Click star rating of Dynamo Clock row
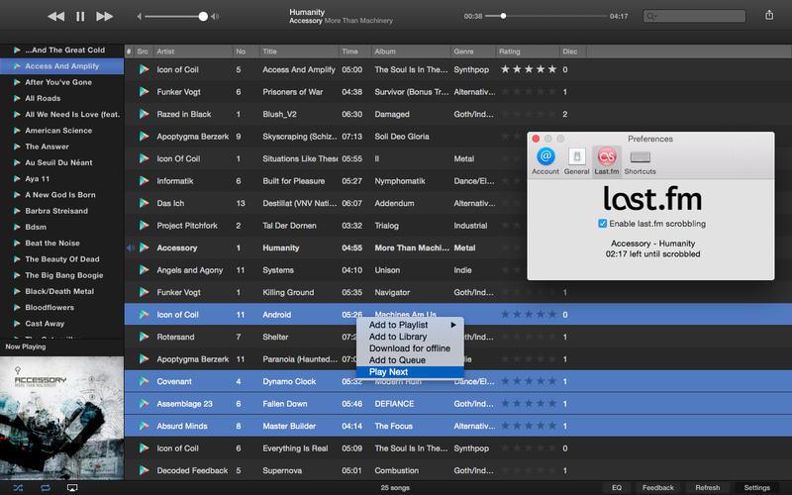792x495 pixels. [x=529, y=381]
